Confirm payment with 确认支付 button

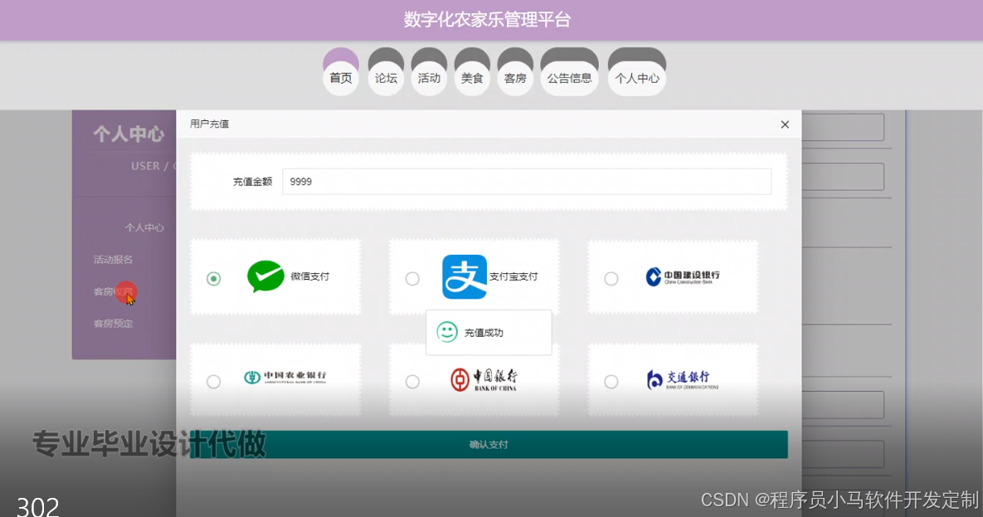click(x=489, y=444)
